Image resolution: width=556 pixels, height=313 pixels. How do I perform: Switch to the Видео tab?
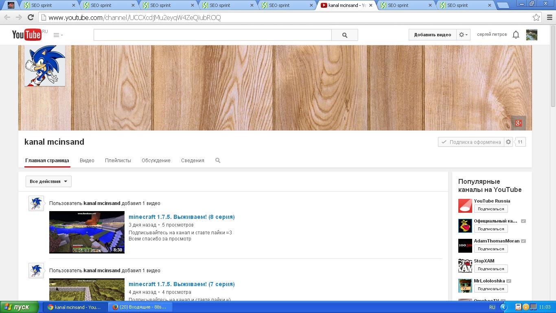point(87,161)
